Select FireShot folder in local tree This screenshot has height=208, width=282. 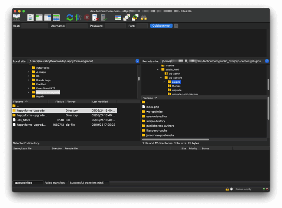[41, 84]
